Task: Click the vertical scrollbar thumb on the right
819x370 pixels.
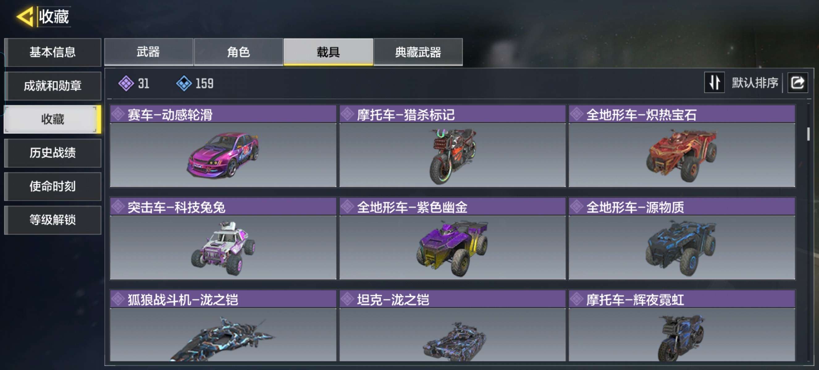Action: tap(808, 134)
